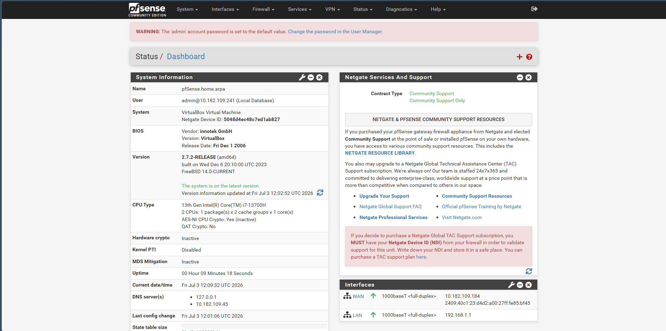Click LAN IP address 192.168.1.1

[x=458, y=315]
